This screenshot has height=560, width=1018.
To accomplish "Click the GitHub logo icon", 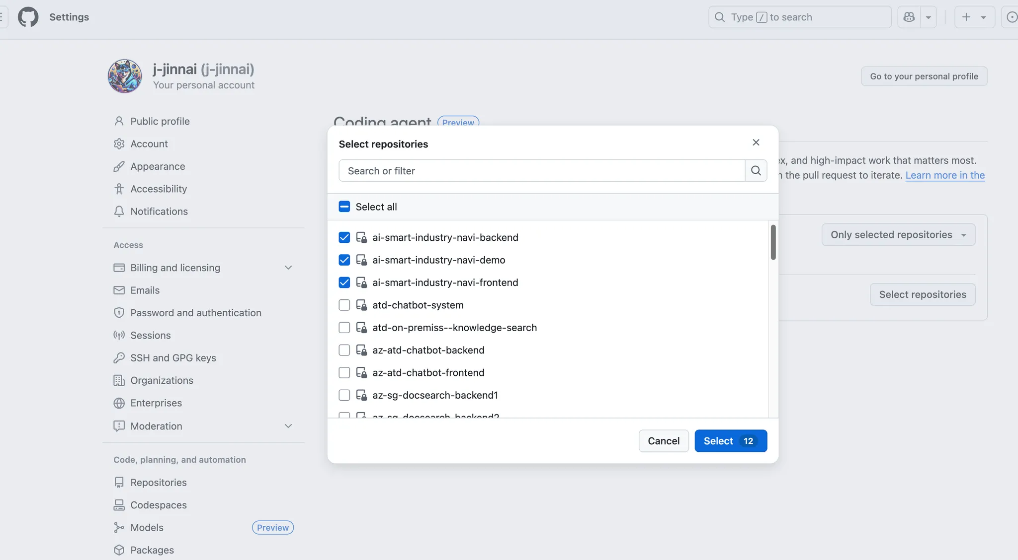I will pos(28,16).
